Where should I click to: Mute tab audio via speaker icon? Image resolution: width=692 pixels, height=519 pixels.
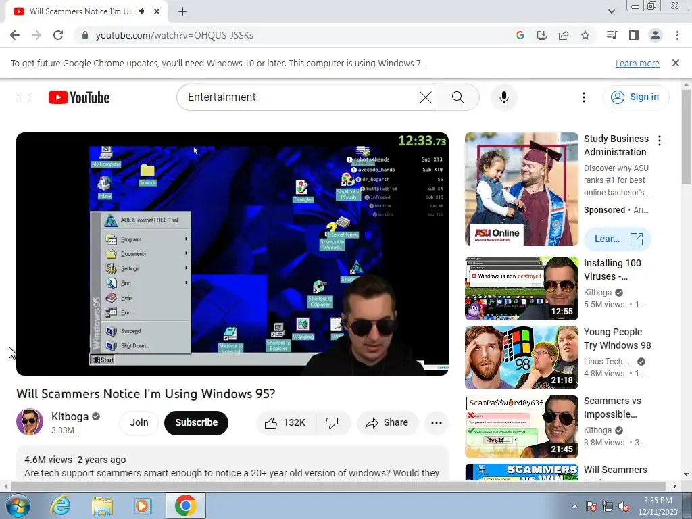(142, 11)
